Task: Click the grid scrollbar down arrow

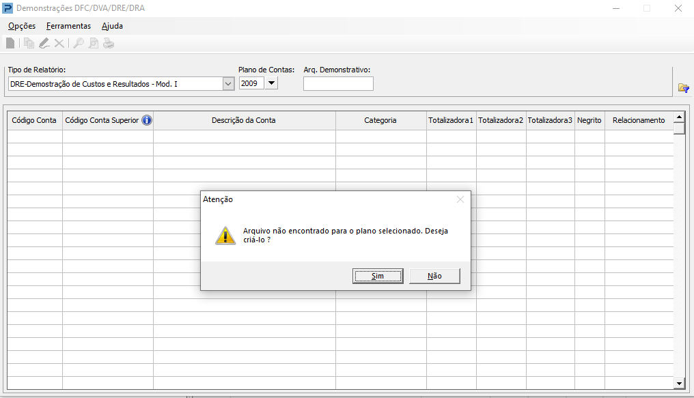Action: pos(679,384)
